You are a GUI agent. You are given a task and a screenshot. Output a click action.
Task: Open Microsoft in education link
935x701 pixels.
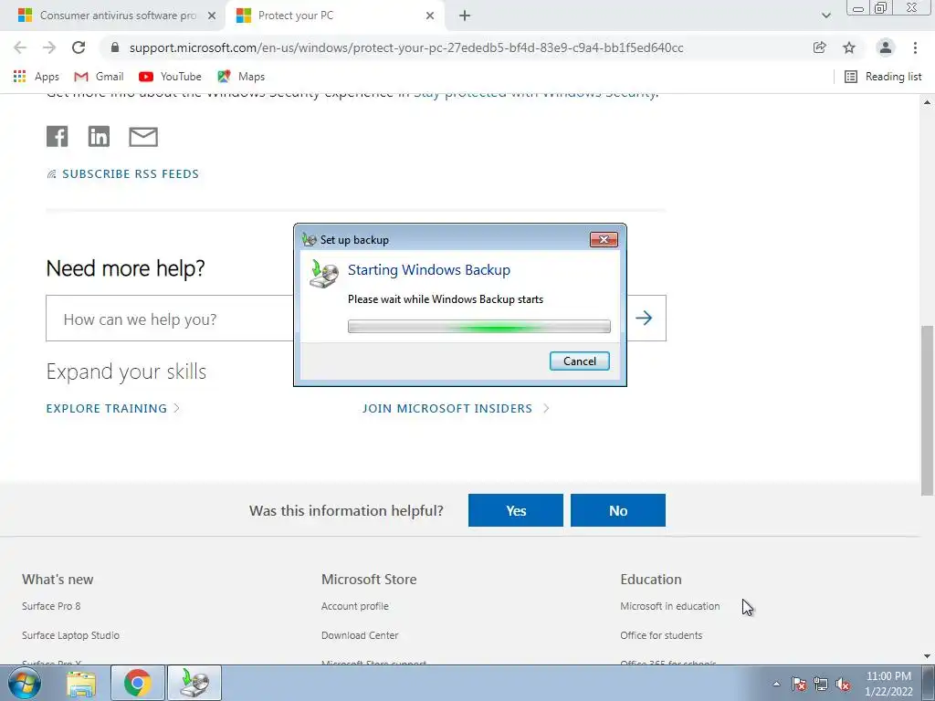pyautogui.click(x=669, y=606)
